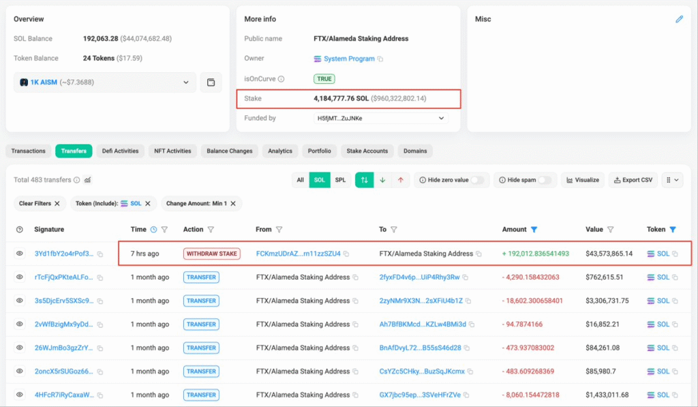Open address link CsYZc5CHky...BuzSqJKcmx
Viewport: 698px width, 407px height.
[422, 372]
